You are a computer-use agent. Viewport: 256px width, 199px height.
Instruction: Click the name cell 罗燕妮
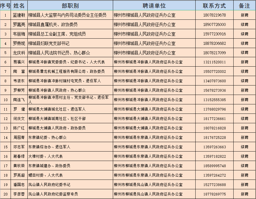tap(19, 43)
